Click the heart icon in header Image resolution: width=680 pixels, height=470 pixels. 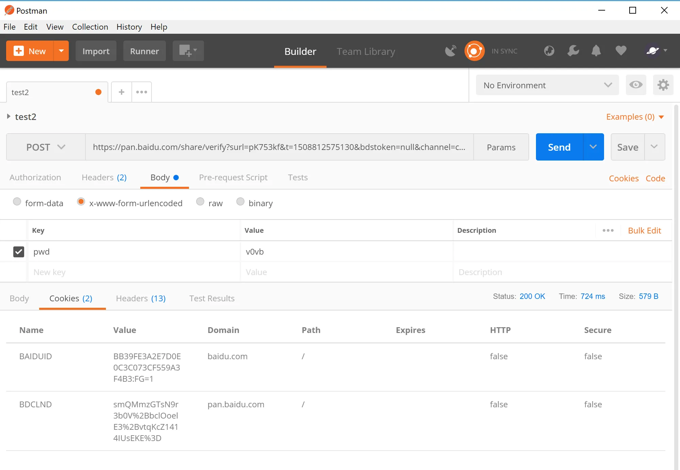pyautogui.click(x=621, y=51)
